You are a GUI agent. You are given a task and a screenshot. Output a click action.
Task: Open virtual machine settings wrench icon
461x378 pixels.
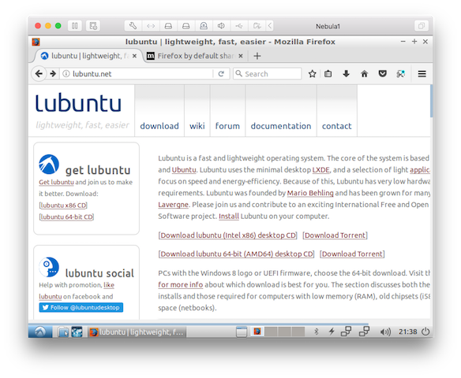(133, 26)
